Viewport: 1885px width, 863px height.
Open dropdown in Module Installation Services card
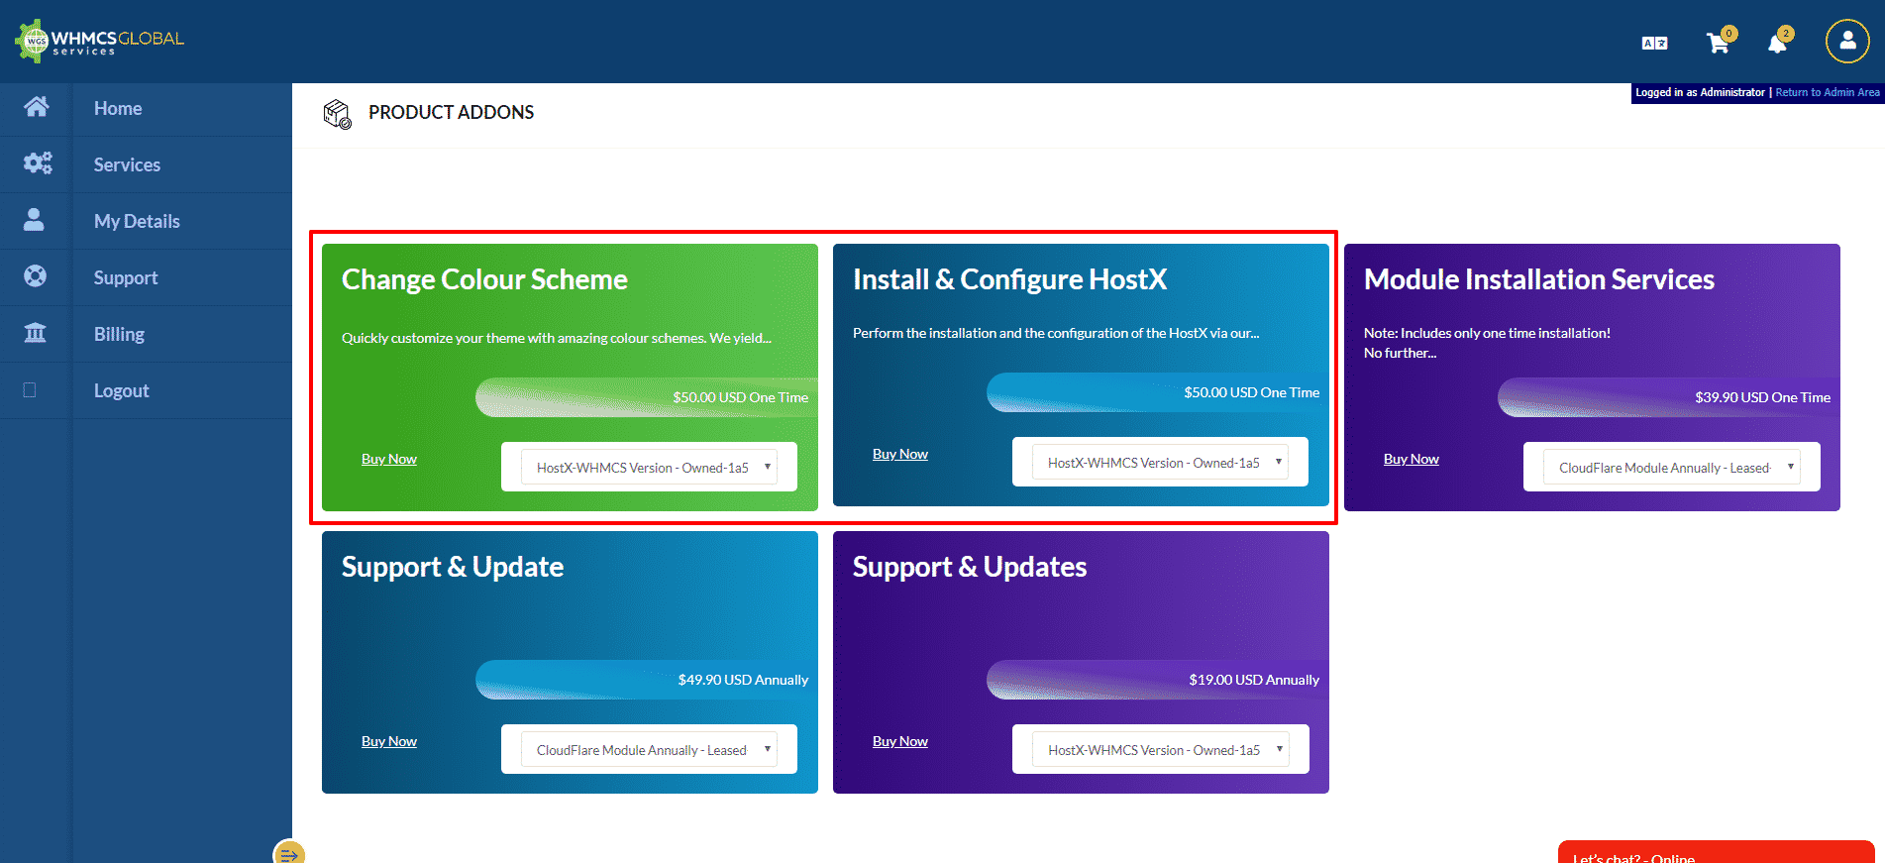1671,468
